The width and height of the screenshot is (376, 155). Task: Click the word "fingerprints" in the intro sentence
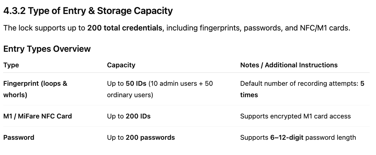coord(219,28)
